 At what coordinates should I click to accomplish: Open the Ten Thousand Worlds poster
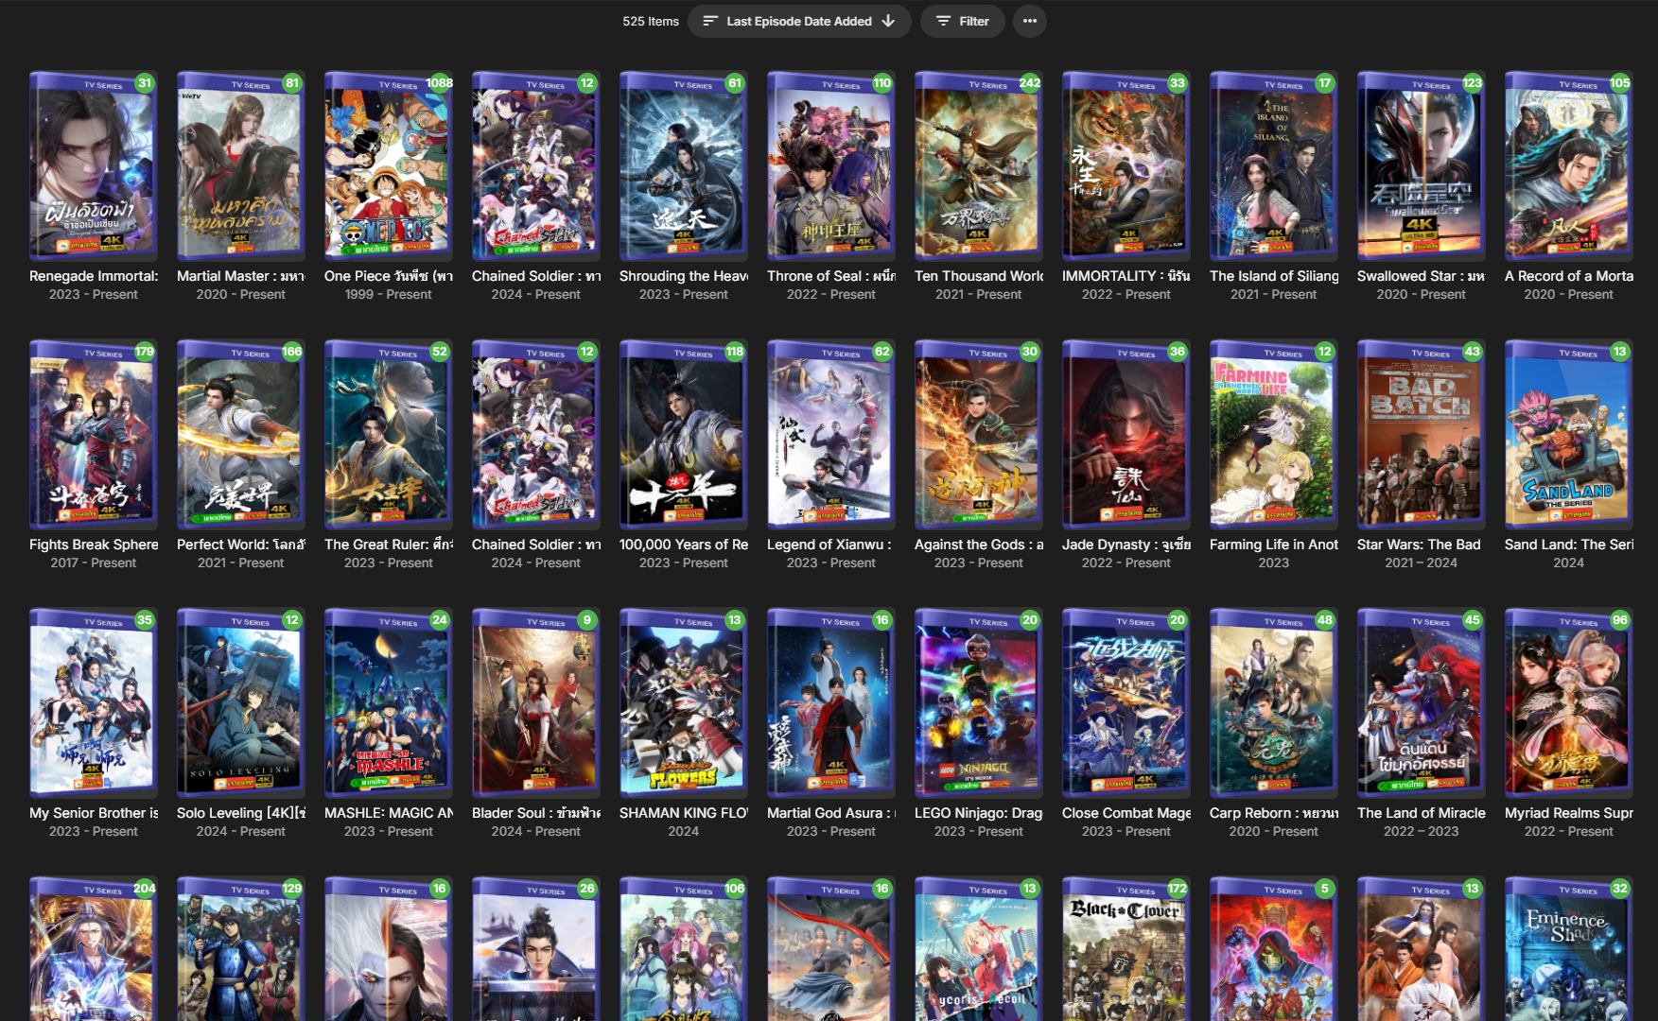(978, 166)
